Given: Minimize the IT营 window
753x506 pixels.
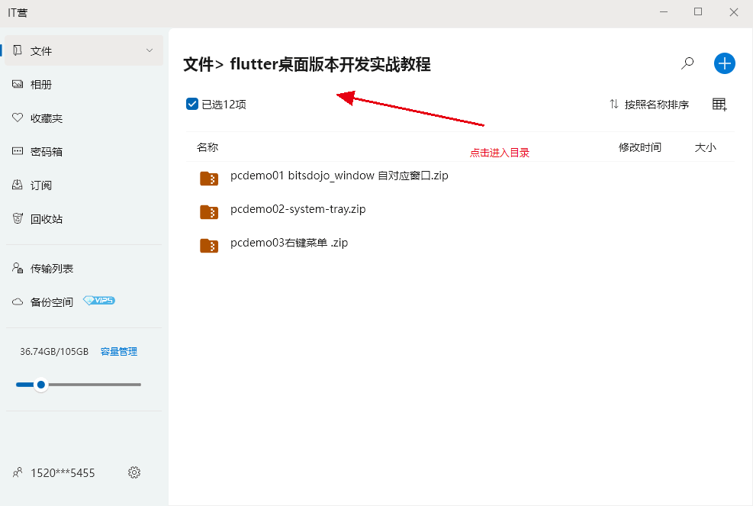Looking at the screenshot, I should pyautogui.click(x=664, y=12).
